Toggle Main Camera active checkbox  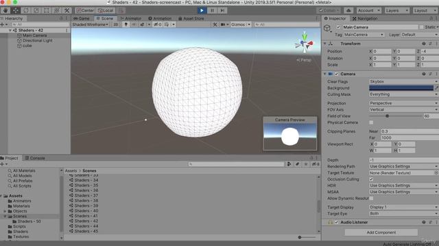click(x=338, y=27)
